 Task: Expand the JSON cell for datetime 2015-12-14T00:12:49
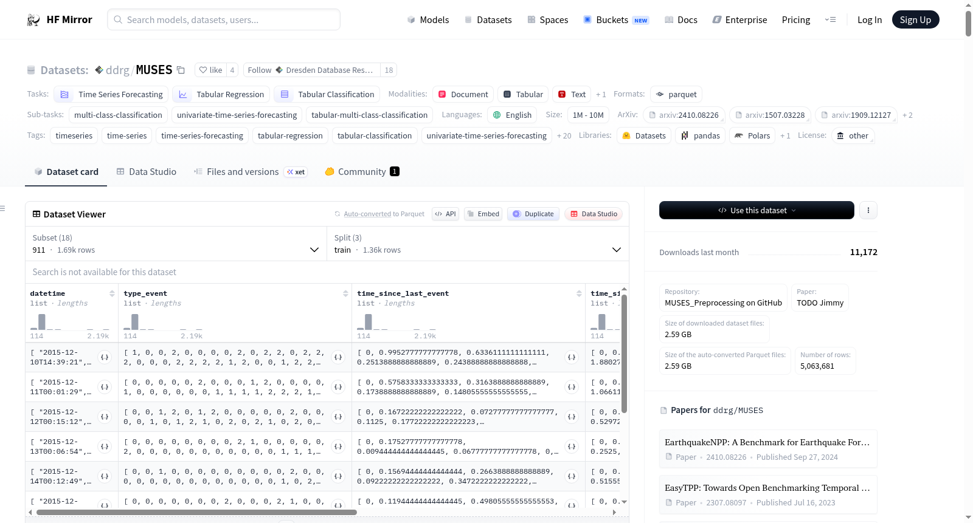[x=105, y=476]
